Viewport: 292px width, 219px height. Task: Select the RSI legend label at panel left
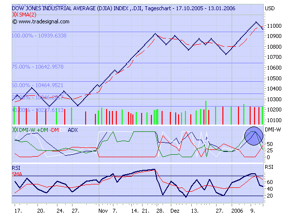(16, 168)
